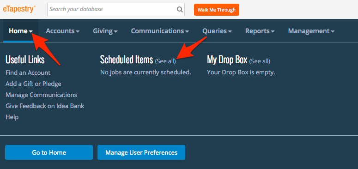
Task: Click the search magnifier icon
Action: tap(180, 10)
